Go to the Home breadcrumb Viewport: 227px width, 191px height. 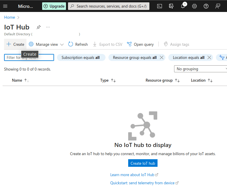(10, 17)
